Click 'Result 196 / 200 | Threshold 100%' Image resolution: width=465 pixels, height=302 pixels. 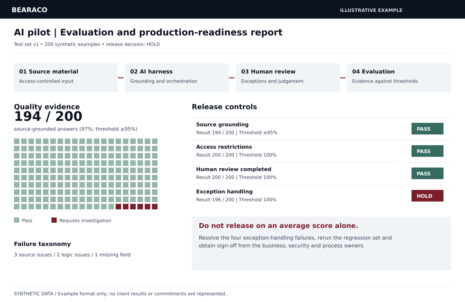coord(236,200)
